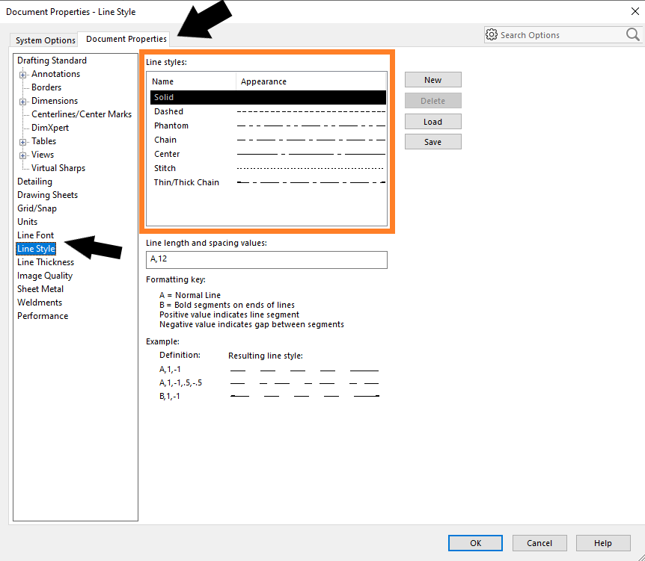Confirm with the OK button

pos(475,543)
